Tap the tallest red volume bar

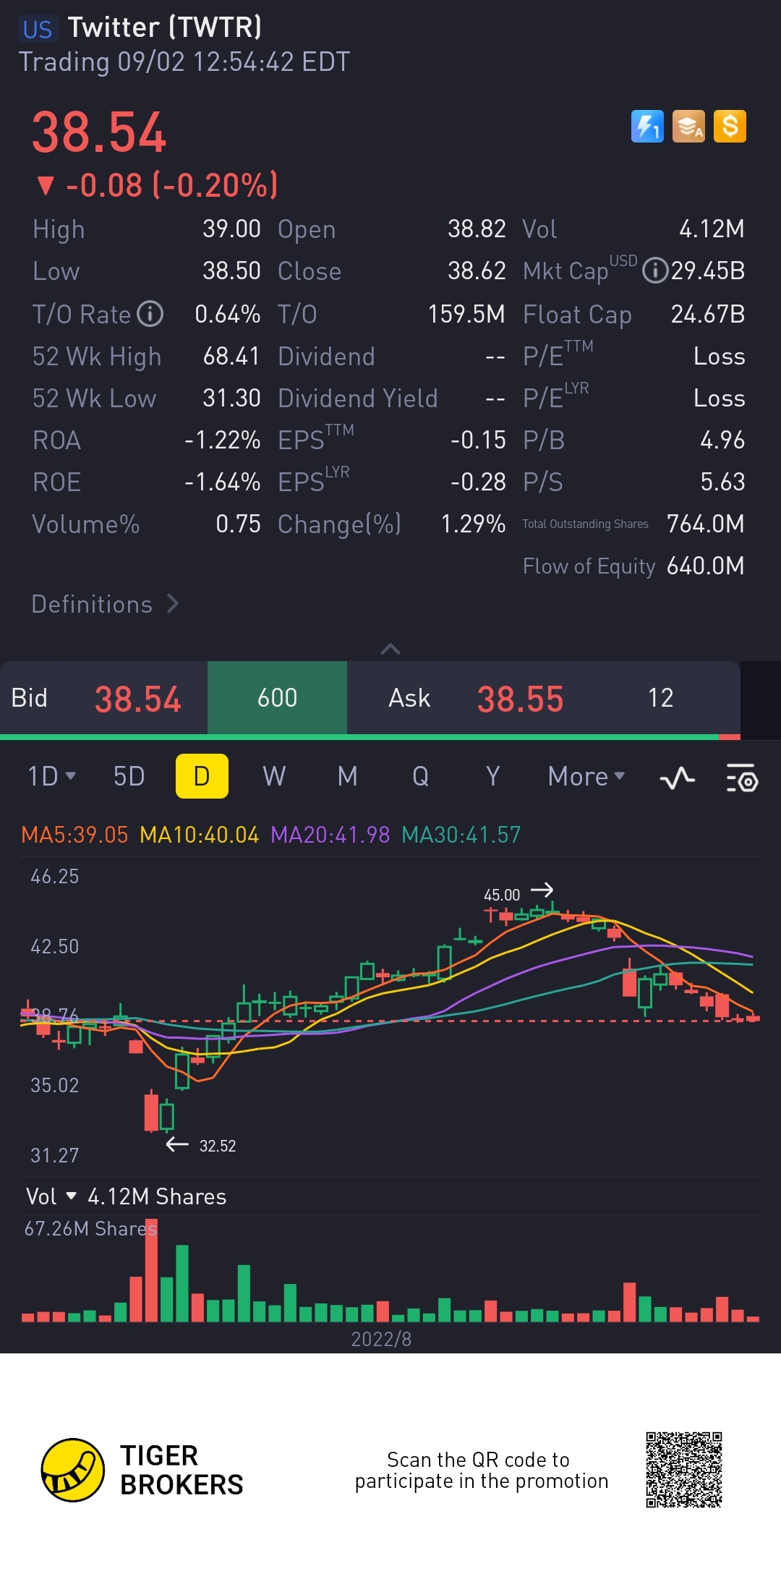click(x=151, y=1272)
